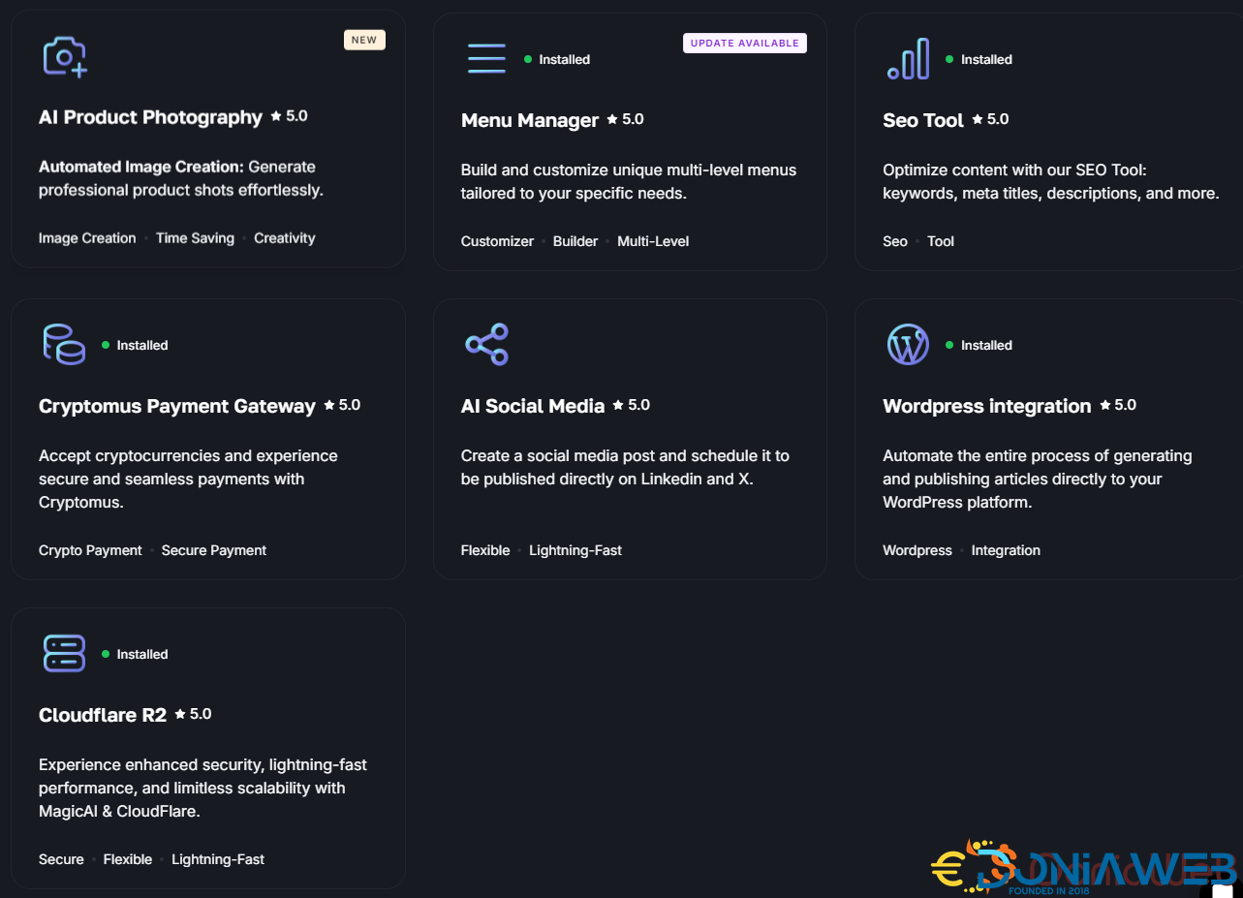Image resolution: width=1243 pixels, height=898 pixels.
Task: Click the Seo Tool bar chart icon
Action: click(x=908, y=59)
